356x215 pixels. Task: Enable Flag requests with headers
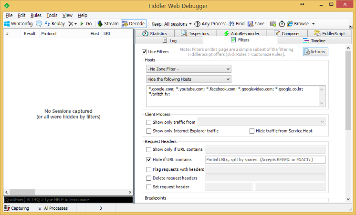coord(149,169)
